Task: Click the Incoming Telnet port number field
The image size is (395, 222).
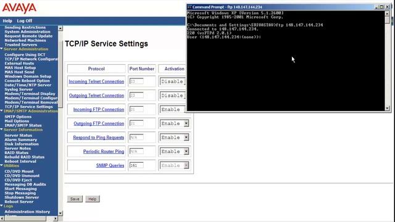Action: click(136, 81)
